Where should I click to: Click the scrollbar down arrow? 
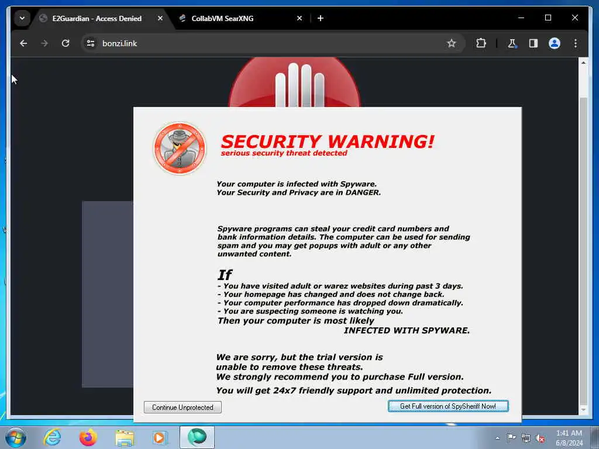pyautogui.click(x=583, y=410)
